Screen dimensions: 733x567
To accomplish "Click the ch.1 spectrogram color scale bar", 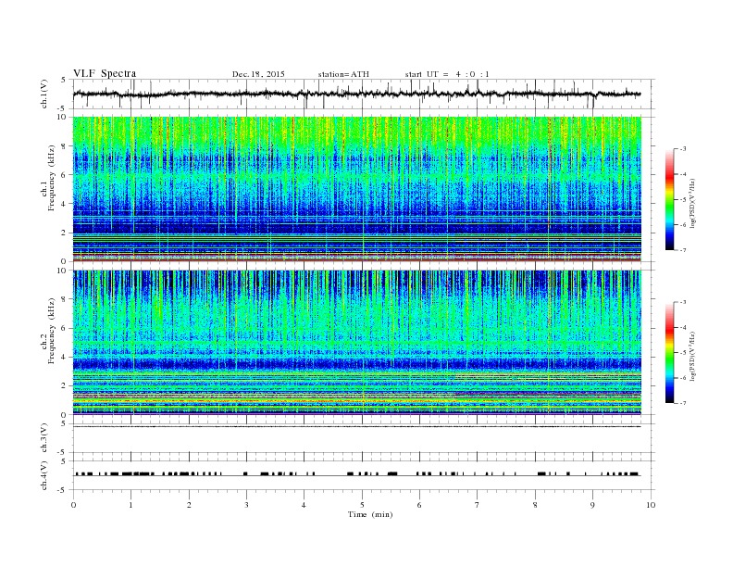I will [x=670, y=199].
